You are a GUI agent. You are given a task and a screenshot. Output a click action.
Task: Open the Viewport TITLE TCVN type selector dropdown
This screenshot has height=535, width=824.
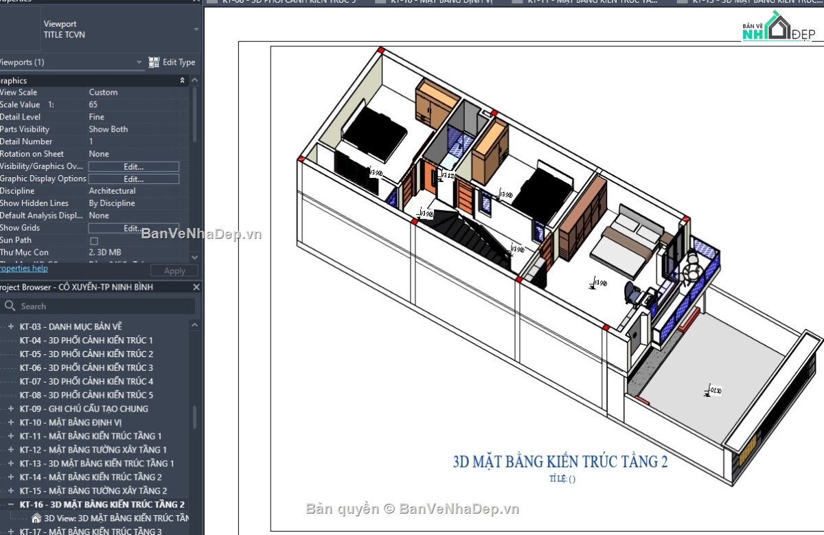tap(196, 30)
